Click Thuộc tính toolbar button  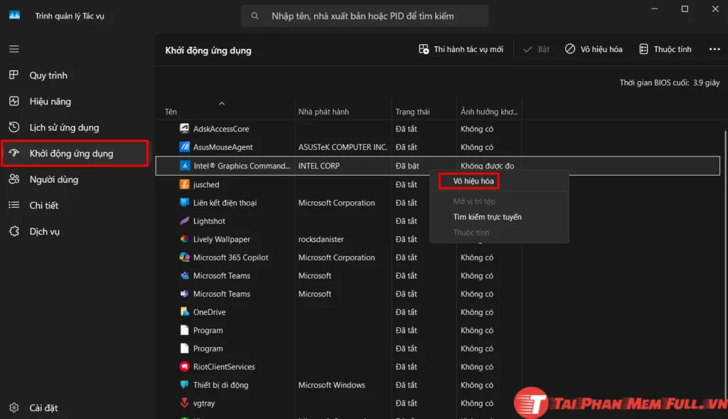point(665,49)
